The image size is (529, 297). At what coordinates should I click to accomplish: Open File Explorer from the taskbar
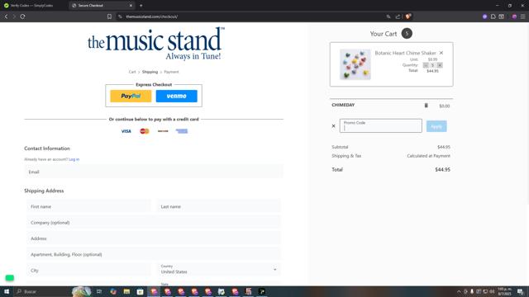(126, 291)
